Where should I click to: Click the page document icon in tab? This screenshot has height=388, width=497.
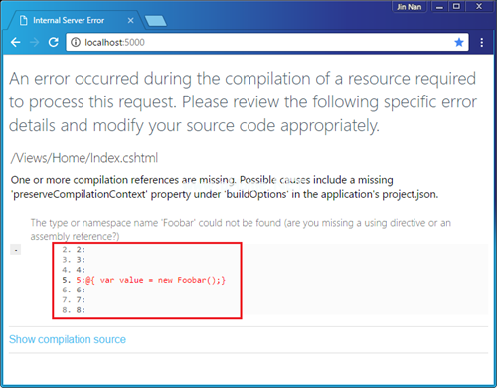[23, 21]
